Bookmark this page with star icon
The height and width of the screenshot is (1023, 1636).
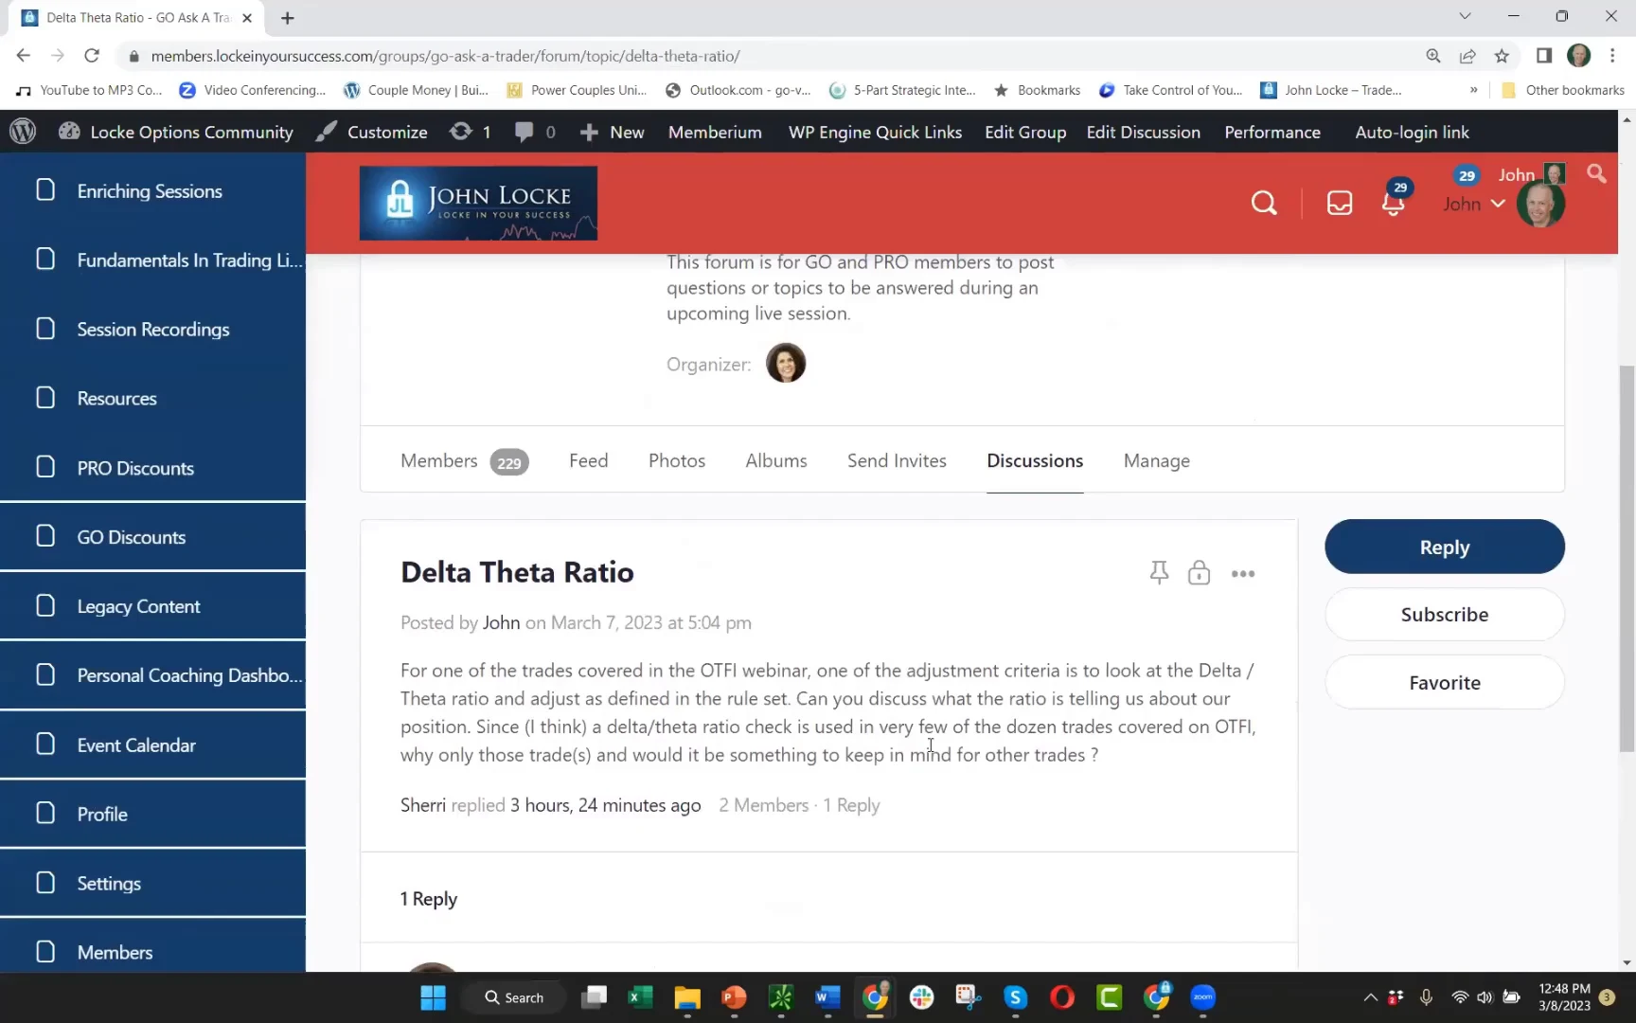[x=1502, y=56]
